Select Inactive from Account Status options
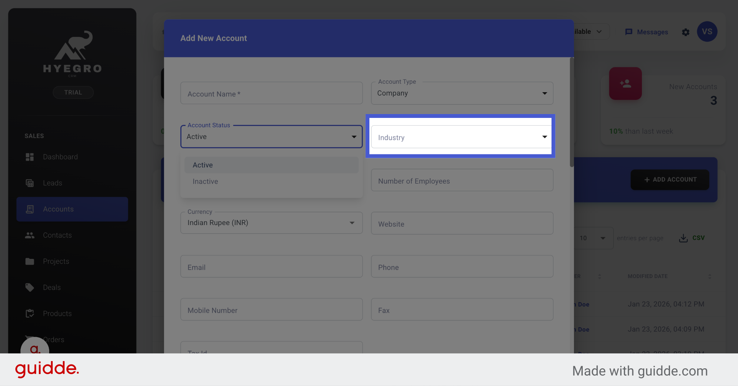Image resolution: width=738 pixels, height=386 pixels. [205, 181]
